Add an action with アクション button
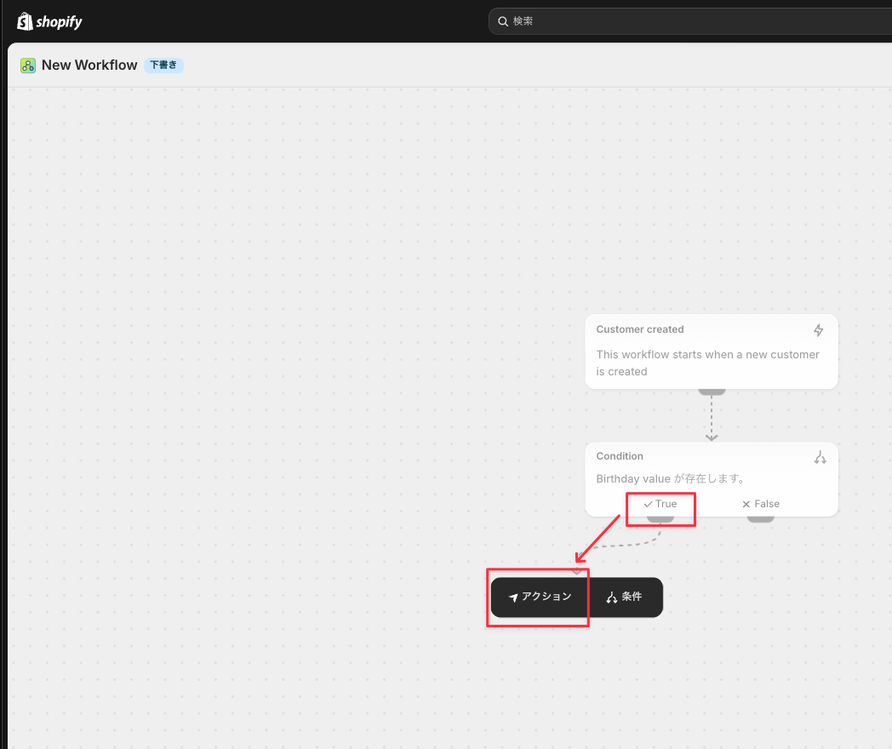The height and width of the screenshot is (749, 892). click(x=540, y=597)
